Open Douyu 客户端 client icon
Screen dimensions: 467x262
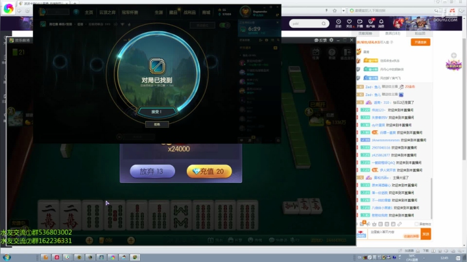pos(370,23)
